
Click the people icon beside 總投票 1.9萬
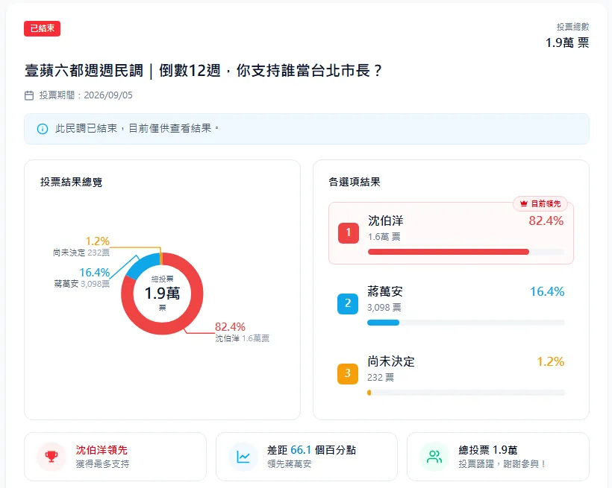pos(434,457)
